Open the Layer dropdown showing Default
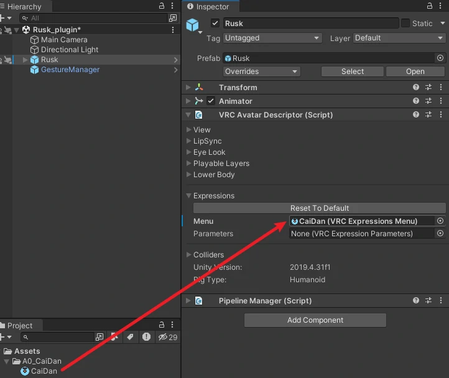This screenshot has height=378, width=449. coord(399,38)
